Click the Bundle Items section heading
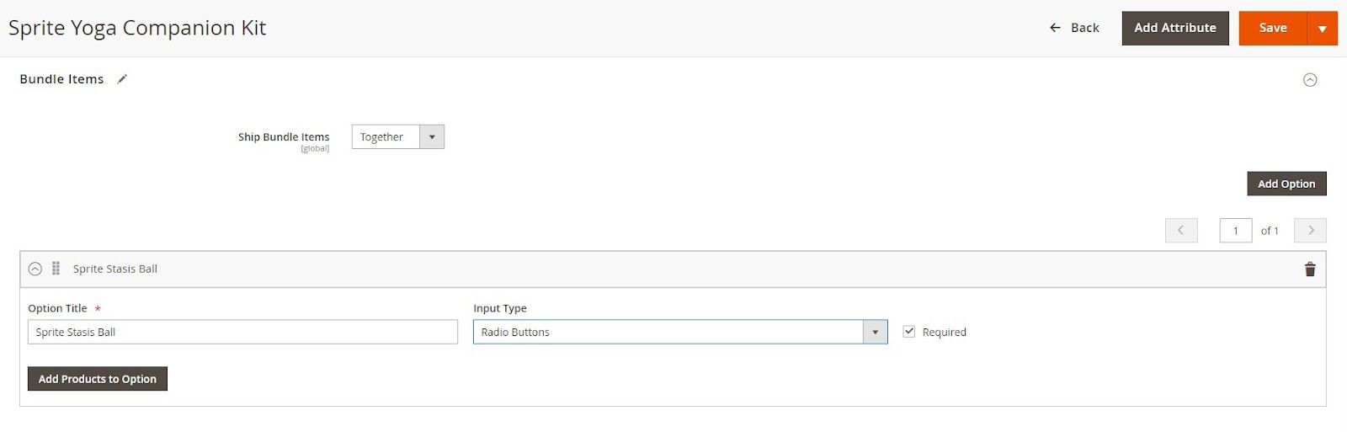1347x432 pixels. coord(61,79)
